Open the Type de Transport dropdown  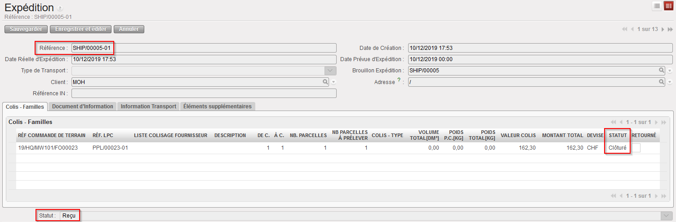click(x=330, y=71)
